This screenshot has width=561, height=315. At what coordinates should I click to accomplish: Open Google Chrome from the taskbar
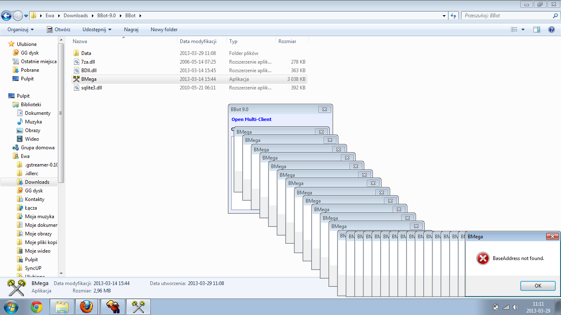tap(37, 307)
